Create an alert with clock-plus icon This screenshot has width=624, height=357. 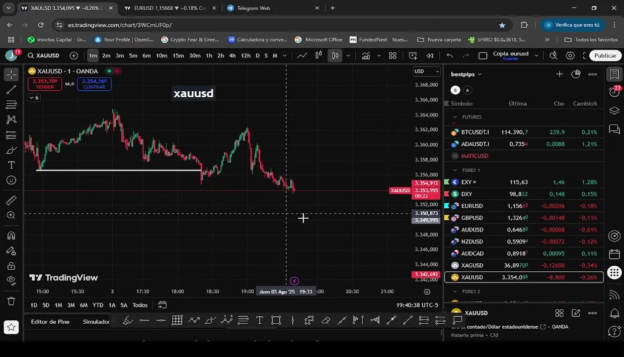413,56
